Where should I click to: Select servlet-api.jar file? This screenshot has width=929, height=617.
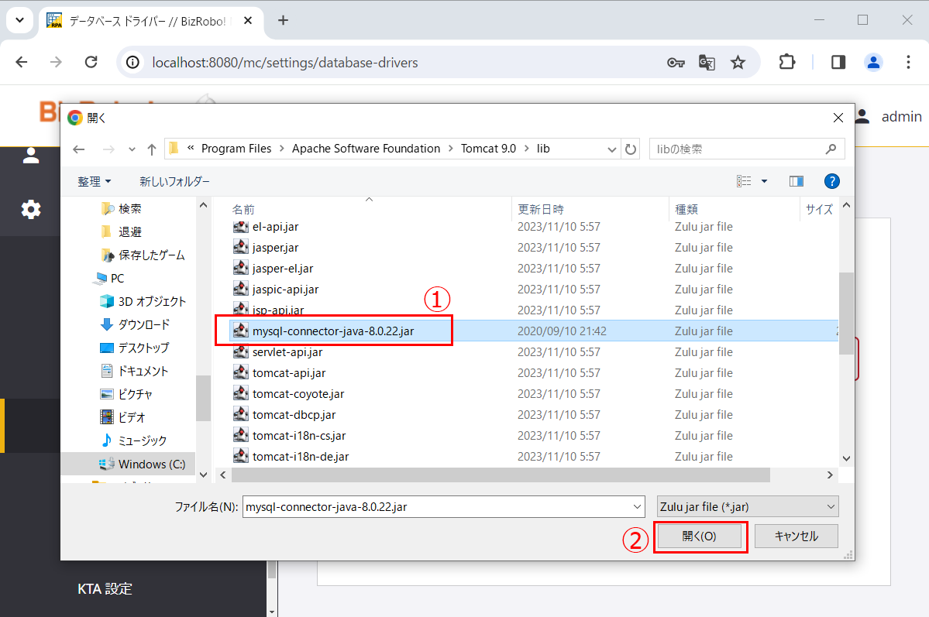287,351
